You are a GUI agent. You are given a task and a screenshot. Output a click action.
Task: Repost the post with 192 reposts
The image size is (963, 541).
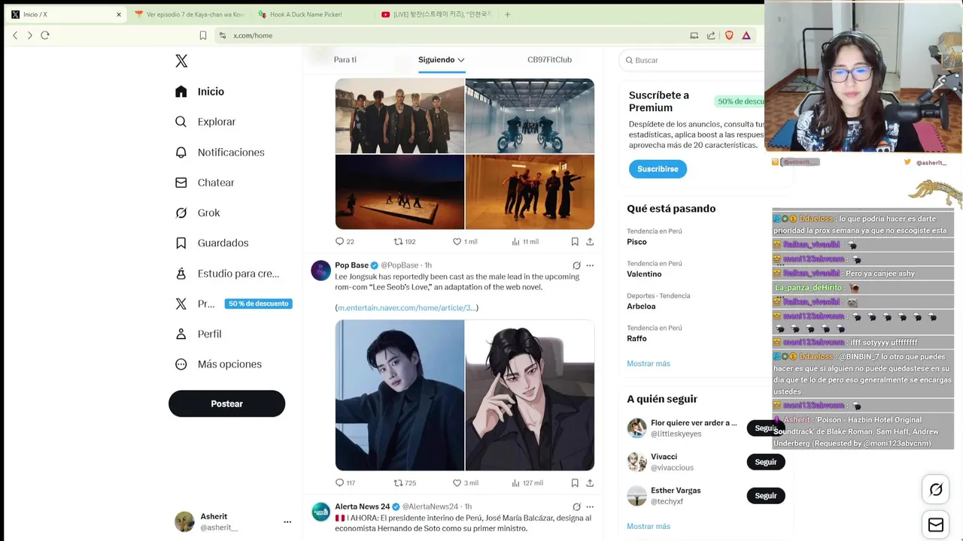(399, 241)
